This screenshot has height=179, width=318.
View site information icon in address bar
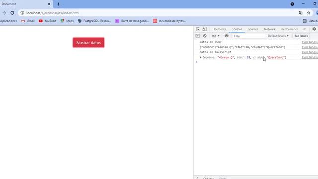tap(22, 13)
